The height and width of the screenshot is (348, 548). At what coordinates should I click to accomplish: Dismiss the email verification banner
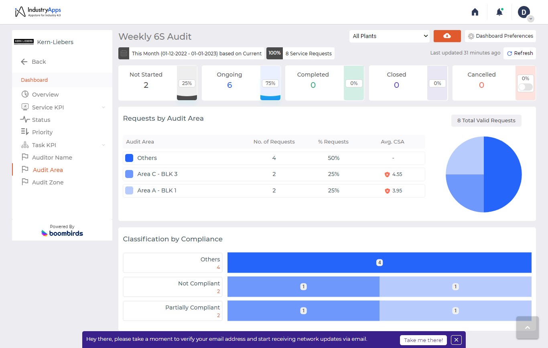pyautogui.click(x=456, y=340)
